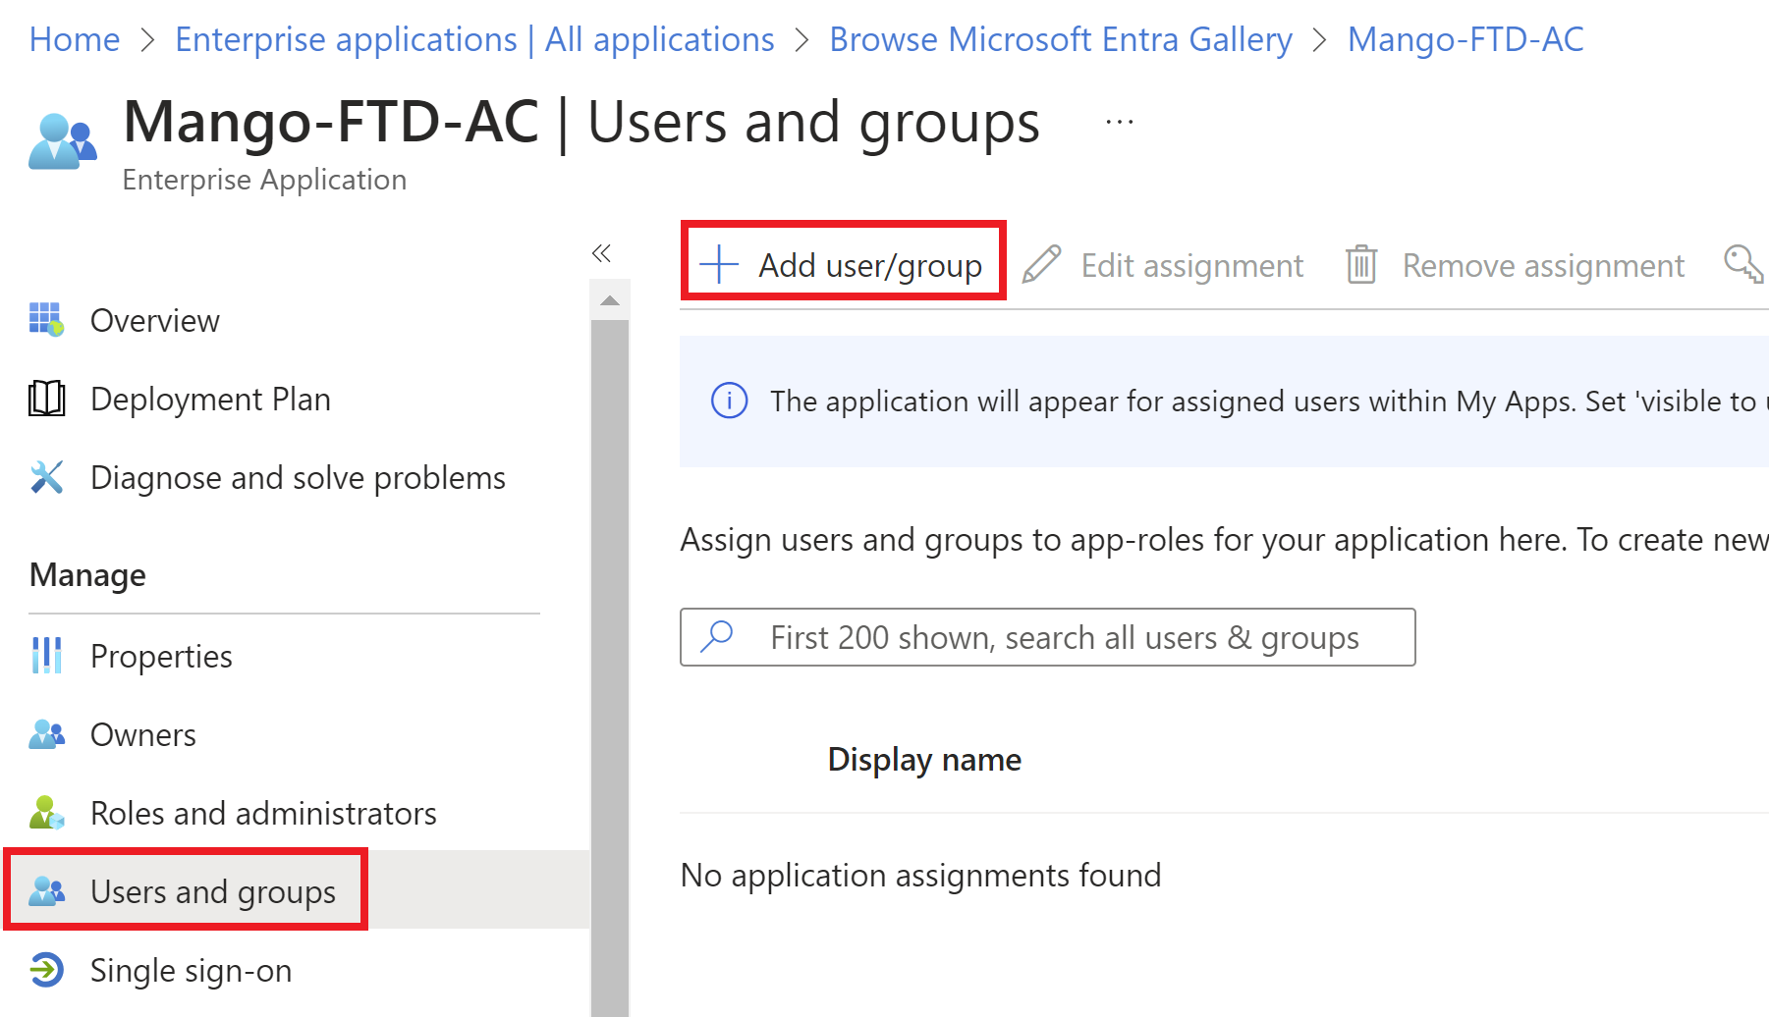
Task: Sort by Display name column header
Action: (924, 759)
